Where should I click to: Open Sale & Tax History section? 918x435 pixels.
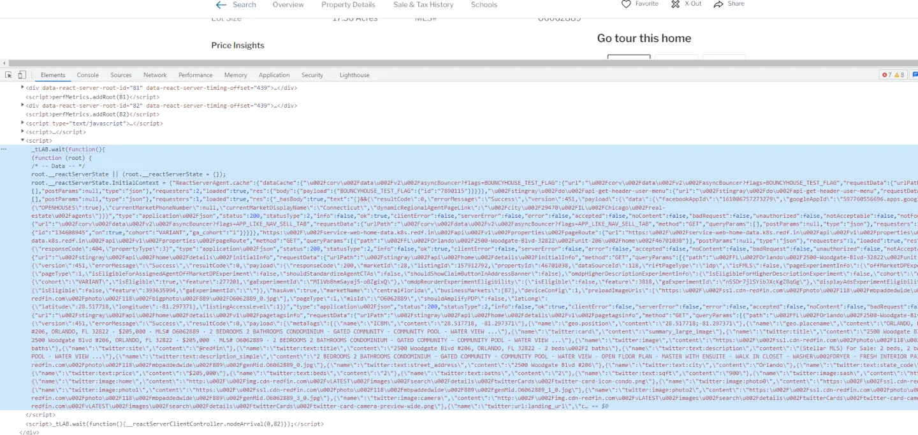[423, 4]
